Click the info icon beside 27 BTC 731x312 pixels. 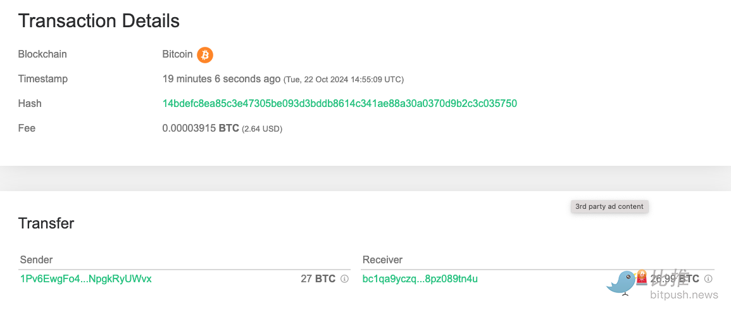coord(344,278)
